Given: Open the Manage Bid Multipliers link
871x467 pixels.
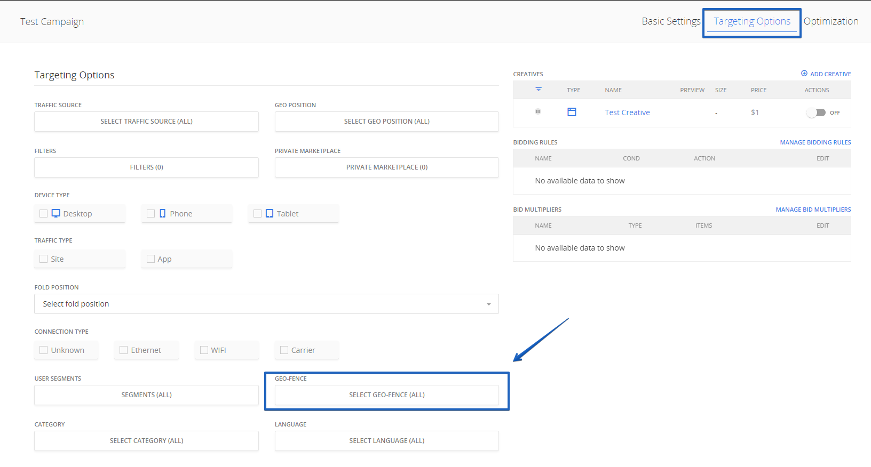Looking at the screenshot, I should 813,210.
